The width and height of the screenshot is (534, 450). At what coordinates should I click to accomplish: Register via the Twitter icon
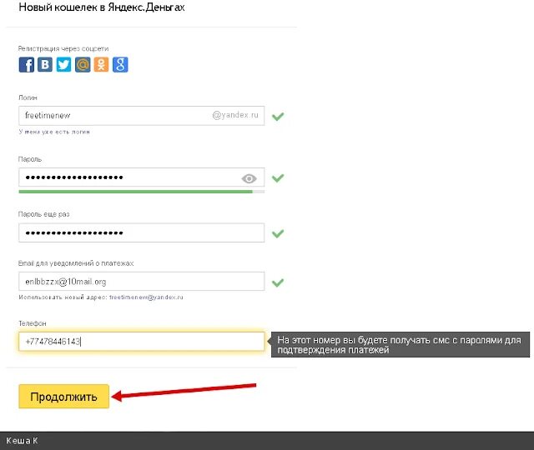pyautogui.click(x=63, y=64)
